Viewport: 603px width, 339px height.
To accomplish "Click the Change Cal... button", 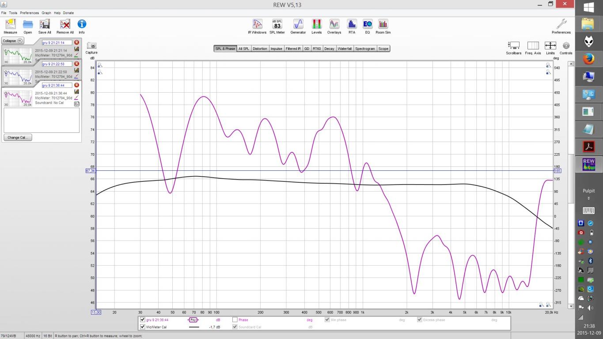I will [18, 137].
